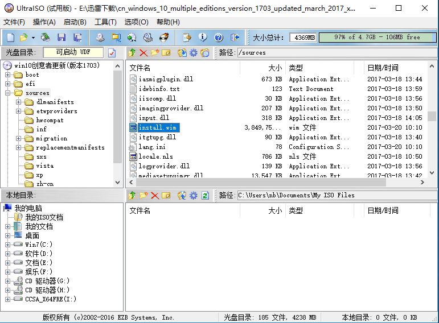Click the Help question mark icon

(219, 37)
